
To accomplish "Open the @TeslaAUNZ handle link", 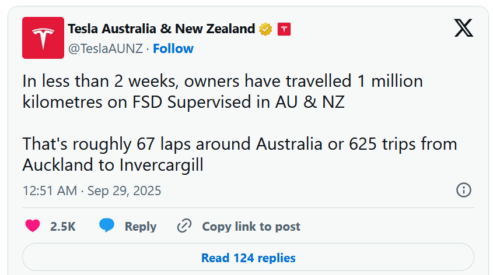I will click(x=106, y=48).
